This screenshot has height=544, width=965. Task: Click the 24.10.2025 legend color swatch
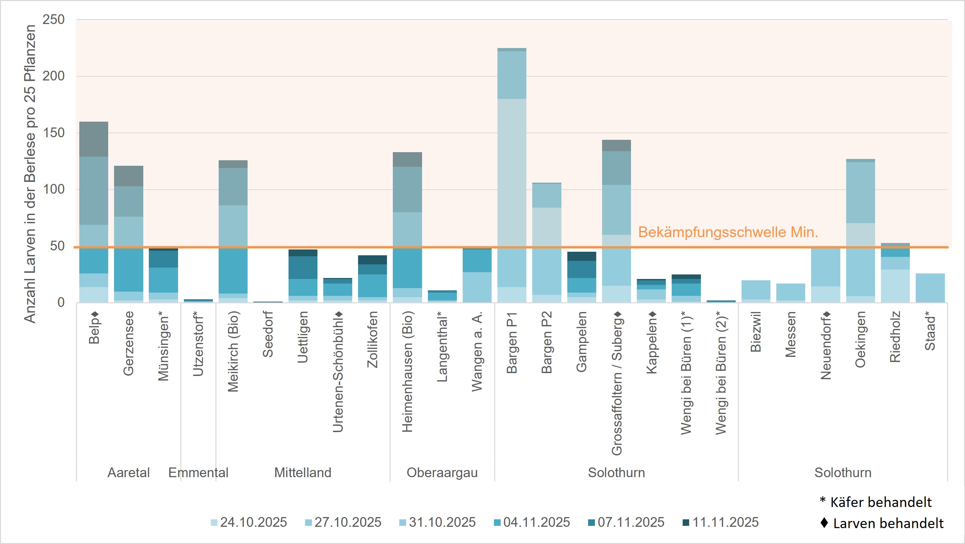coord(214,523)
